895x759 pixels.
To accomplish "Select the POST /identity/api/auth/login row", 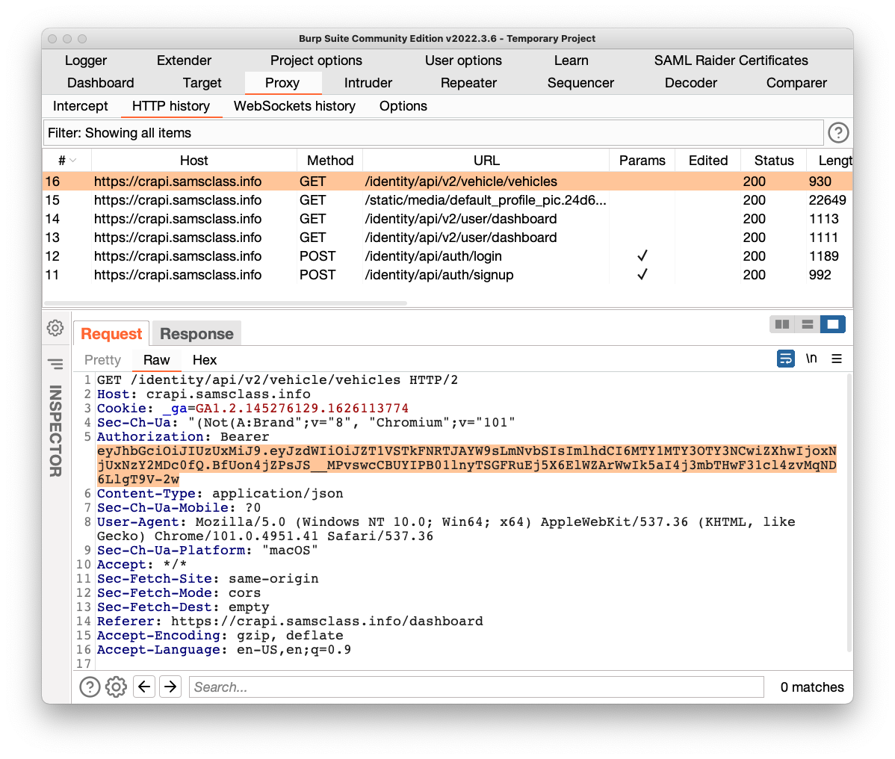I will (433, 256).
